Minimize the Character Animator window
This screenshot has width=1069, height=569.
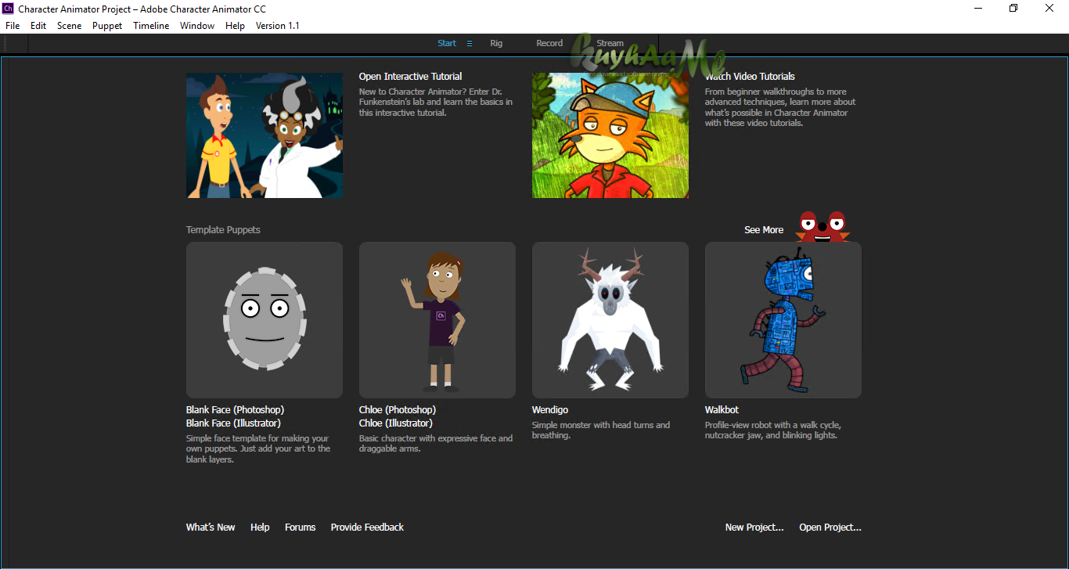(979, 9)
